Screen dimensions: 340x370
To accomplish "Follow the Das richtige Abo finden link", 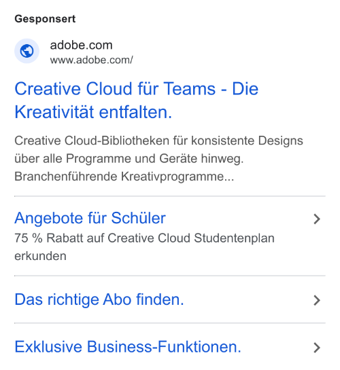I will (x=99, y=299).
